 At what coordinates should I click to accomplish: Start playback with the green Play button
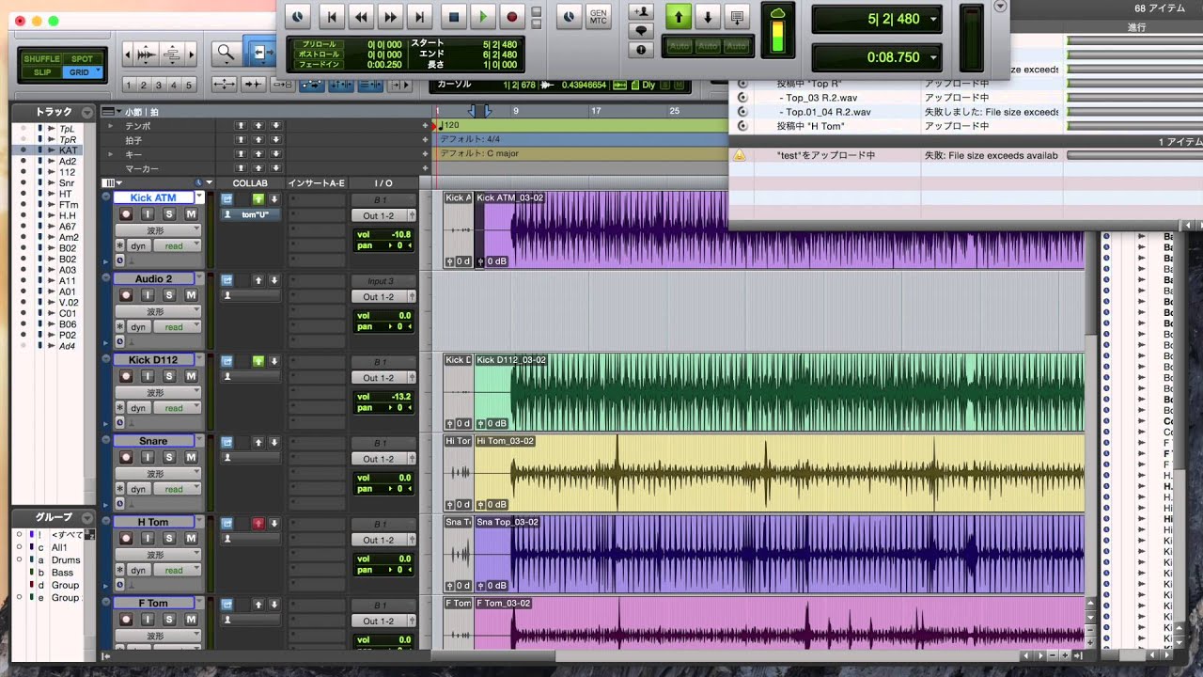[x=482, y=16]
